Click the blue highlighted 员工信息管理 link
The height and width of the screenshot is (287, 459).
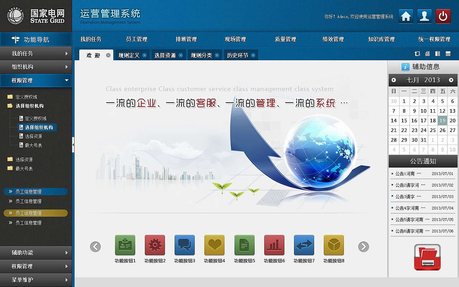(x=36, y=192)
